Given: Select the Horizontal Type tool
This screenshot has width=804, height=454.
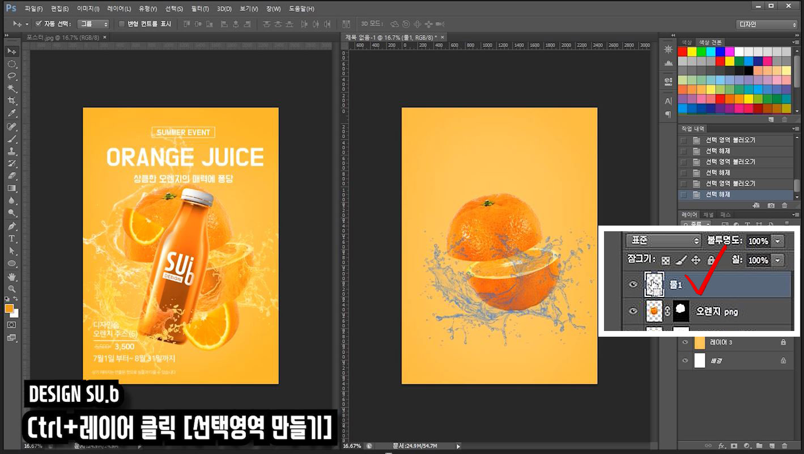Looking at the screenshot, I should click(x=11, y=239).
